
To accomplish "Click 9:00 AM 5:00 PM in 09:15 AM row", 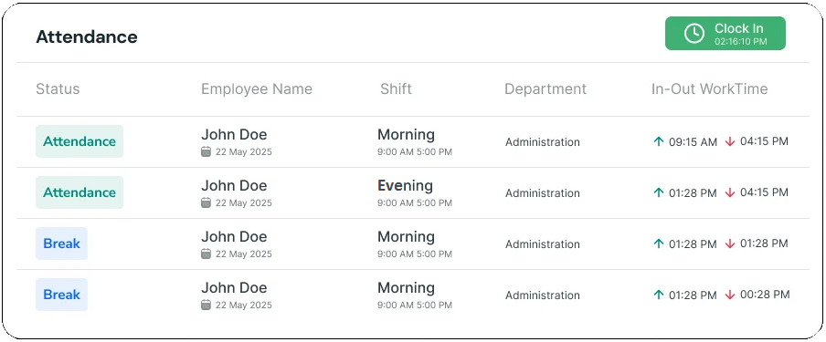I will pyautogui.click(x=415, y=152).
